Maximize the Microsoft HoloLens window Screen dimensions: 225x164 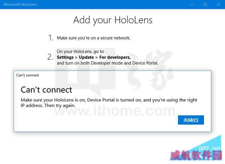205,4
